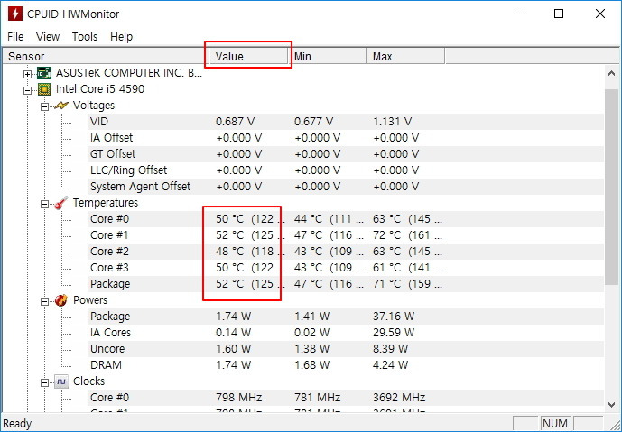Open the Tools menu
This screenshot has height=432, width=622.
[x=85, y=36]
